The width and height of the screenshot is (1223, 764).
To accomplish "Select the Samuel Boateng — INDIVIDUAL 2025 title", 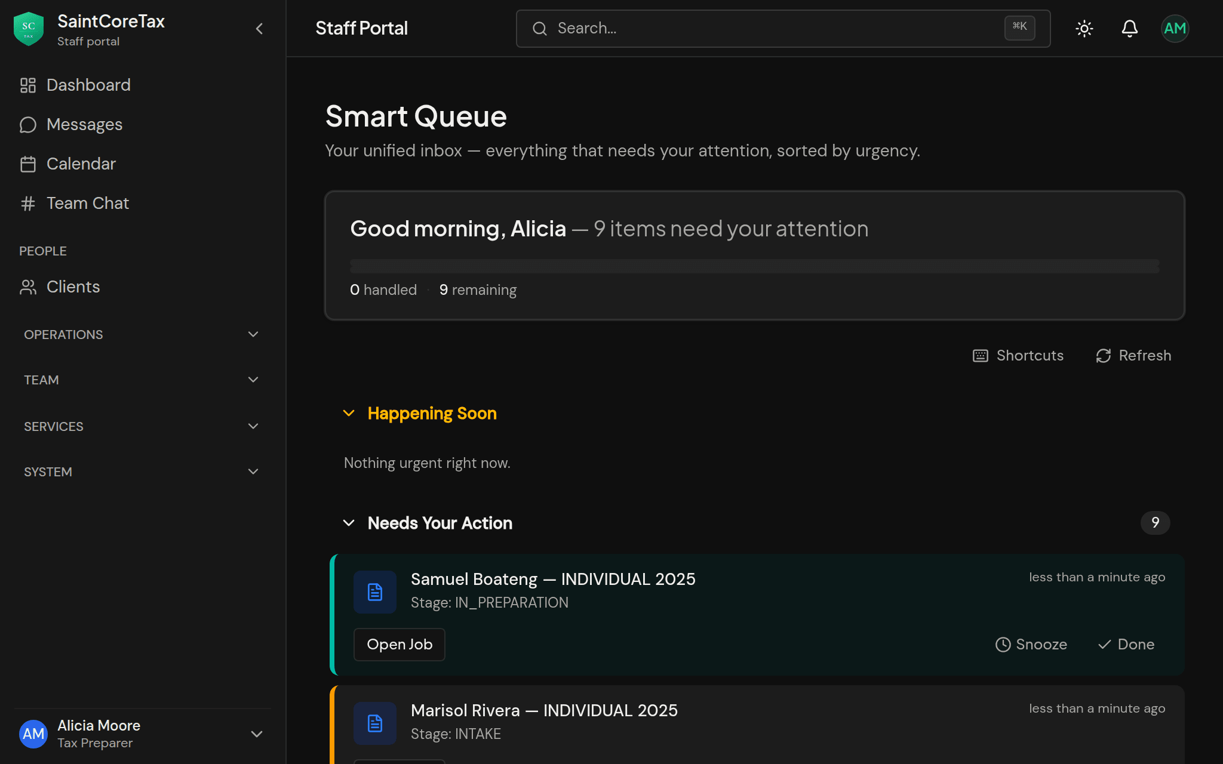I will pos(553,579).
